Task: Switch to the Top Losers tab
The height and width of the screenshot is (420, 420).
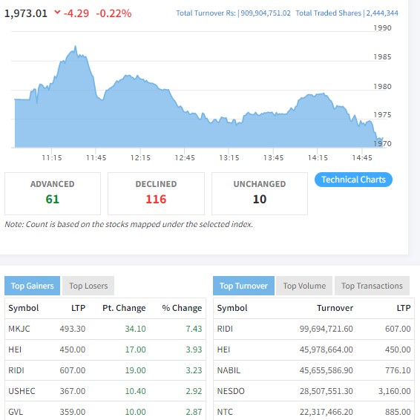Action: click(x=88, y=286)
